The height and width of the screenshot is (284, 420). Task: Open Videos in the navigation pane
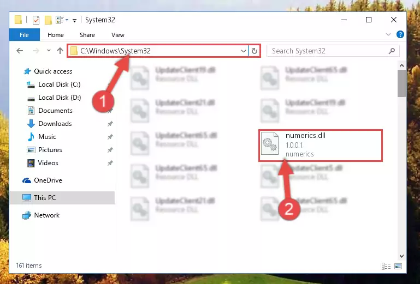tap(48, 163)
